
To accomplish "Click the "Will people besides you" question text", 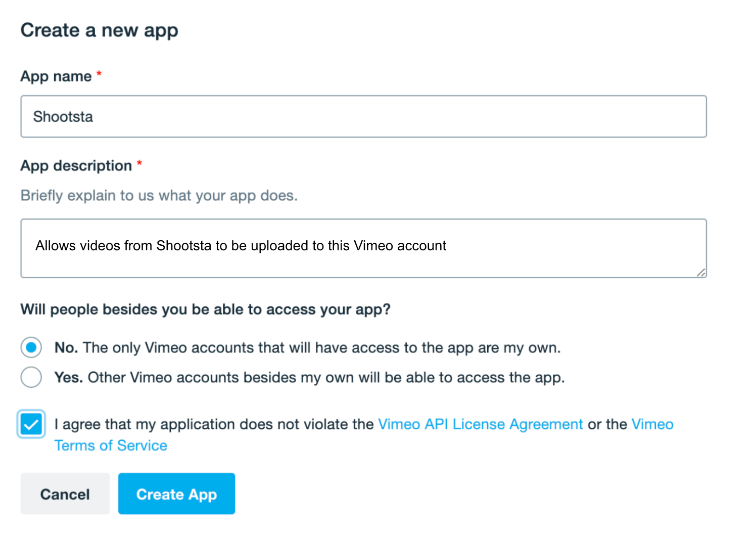I will (x=205, y=309).
